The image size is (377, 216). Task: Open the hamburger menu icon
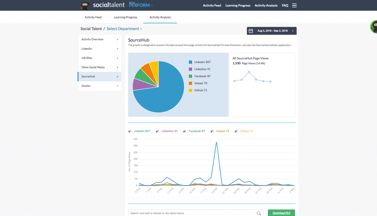click(x=294, y=5)
